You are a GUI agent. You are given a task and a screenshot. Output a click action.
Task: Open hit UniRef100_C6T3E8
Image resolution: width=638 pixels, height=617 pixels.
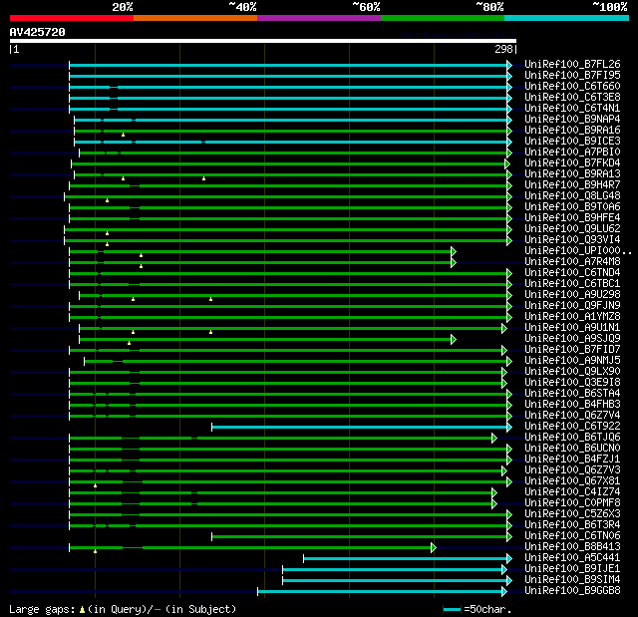click(572, 98)
